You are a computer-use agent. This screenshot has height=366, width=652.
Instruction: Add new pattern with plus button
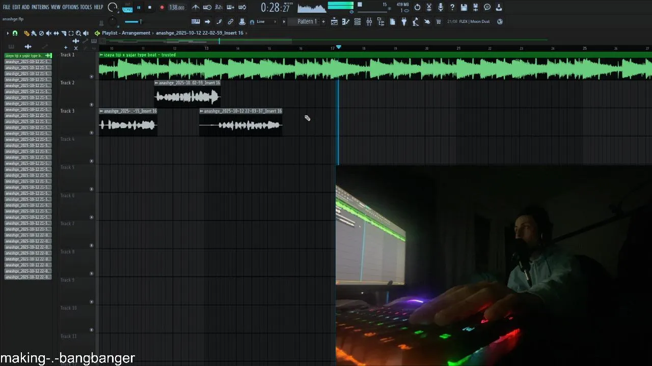(323, 21)
